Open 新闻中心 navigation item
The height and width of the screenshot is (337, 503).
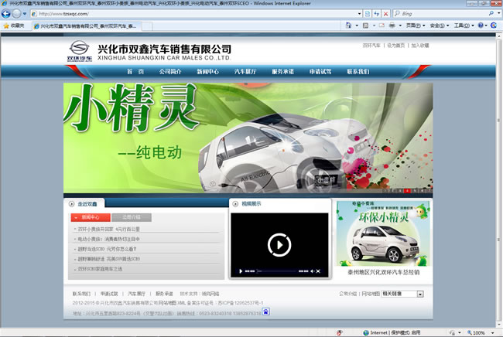coord(207,72)
